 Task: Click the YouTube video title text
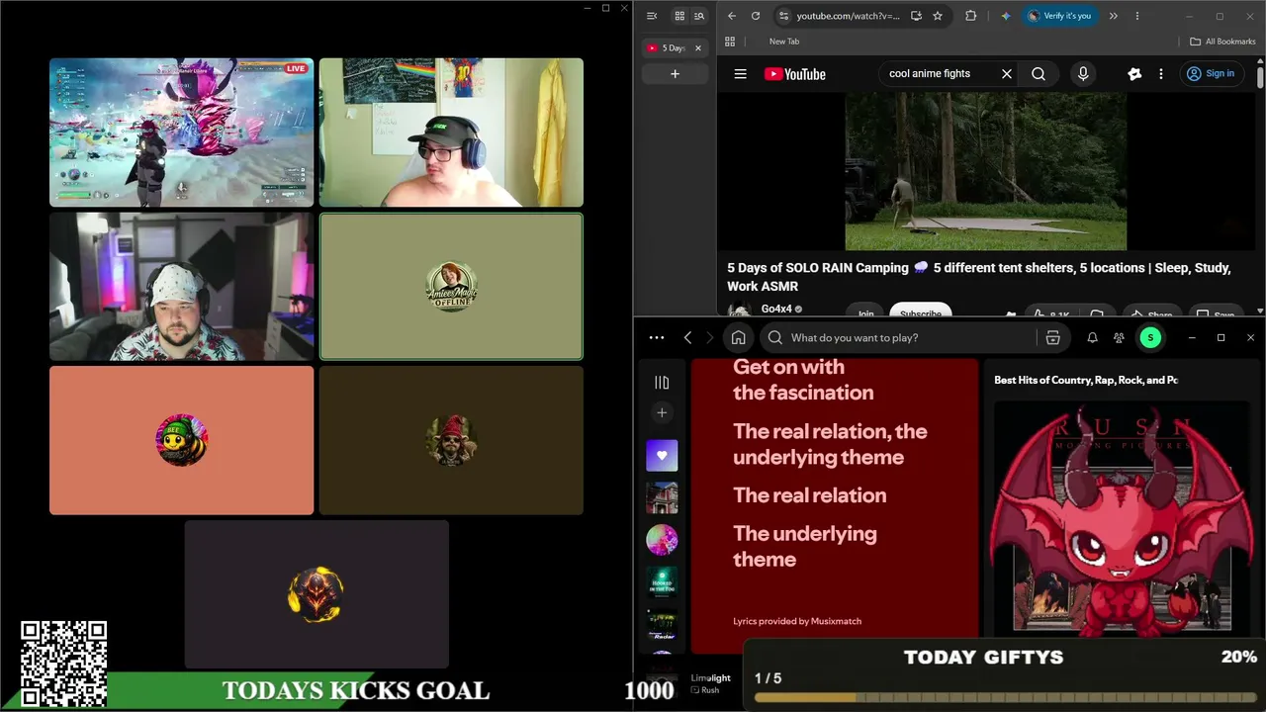coord(979,277)
